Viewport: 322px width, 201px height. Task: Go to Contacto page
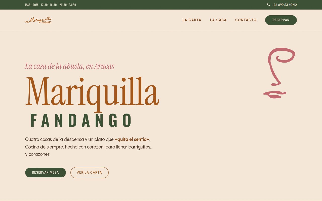(246, 20)
